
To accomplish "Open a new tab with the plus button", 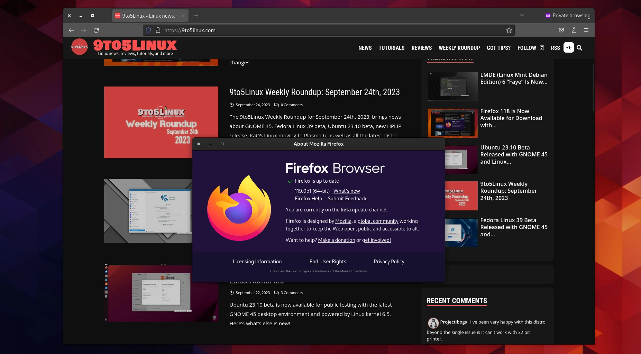I will click(196, 16).
